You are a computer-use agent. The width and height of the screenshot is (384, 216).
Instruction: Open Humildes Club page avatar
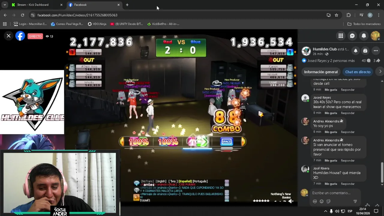(306, 51)
